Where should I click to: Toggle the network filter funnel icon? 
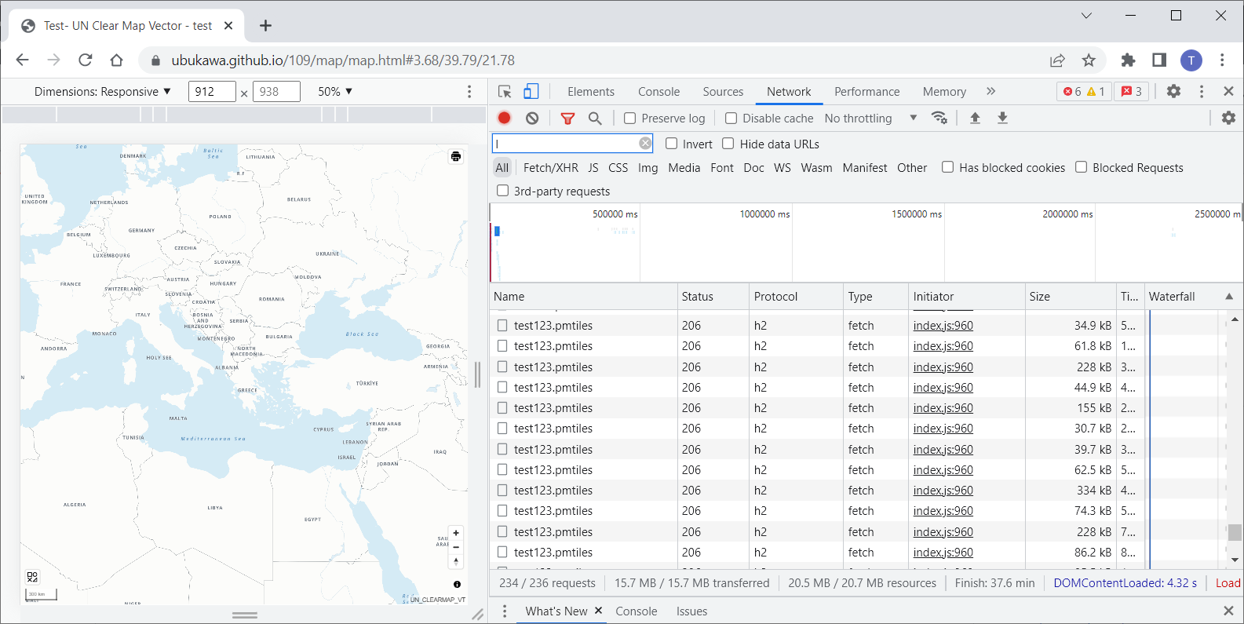[x=567, y=118]
